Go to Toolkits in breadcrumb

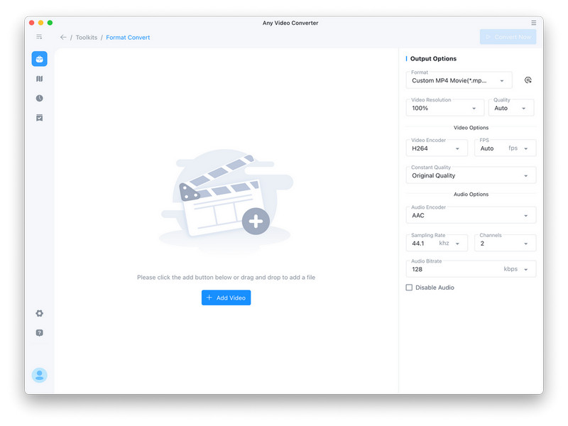click(86, 38)
